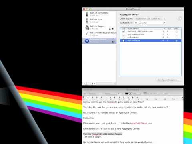Click the underlined word Rocksmith in first line

112,102
